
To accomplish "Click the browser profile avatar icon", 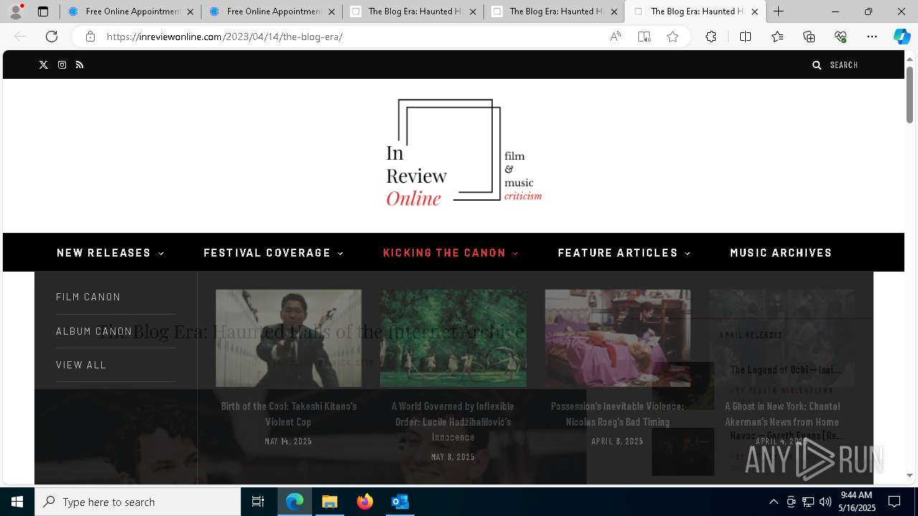I will coord(16,11).
